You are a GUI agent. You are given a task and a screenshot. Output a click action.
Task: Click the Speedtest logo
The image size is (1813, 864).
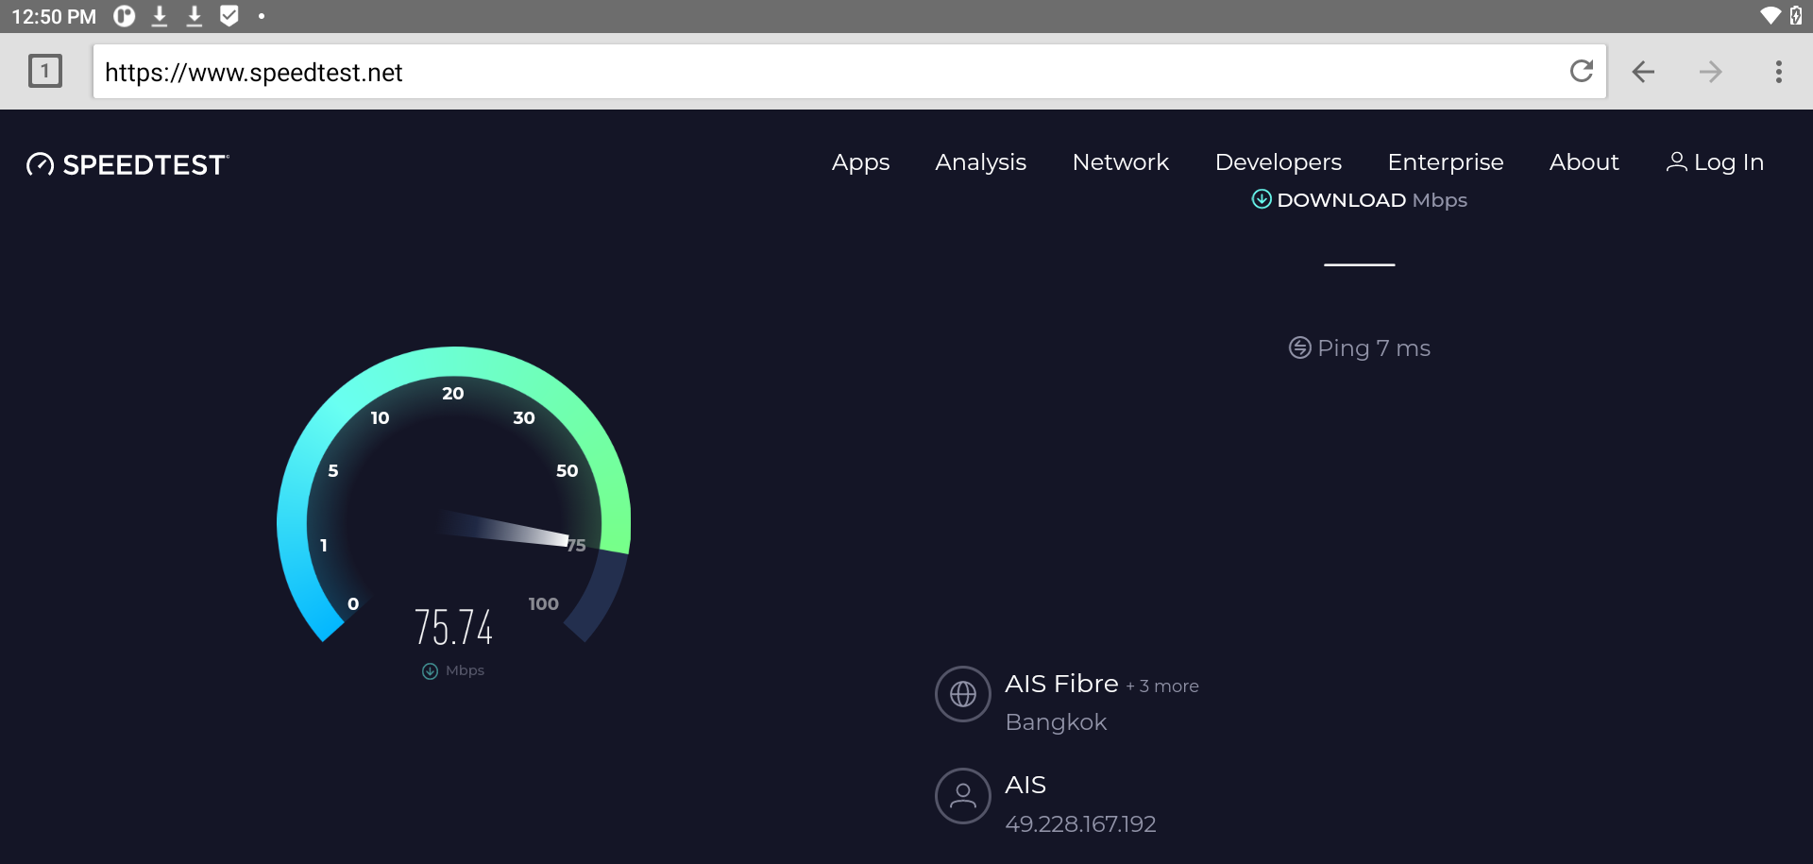click(127, 164)
